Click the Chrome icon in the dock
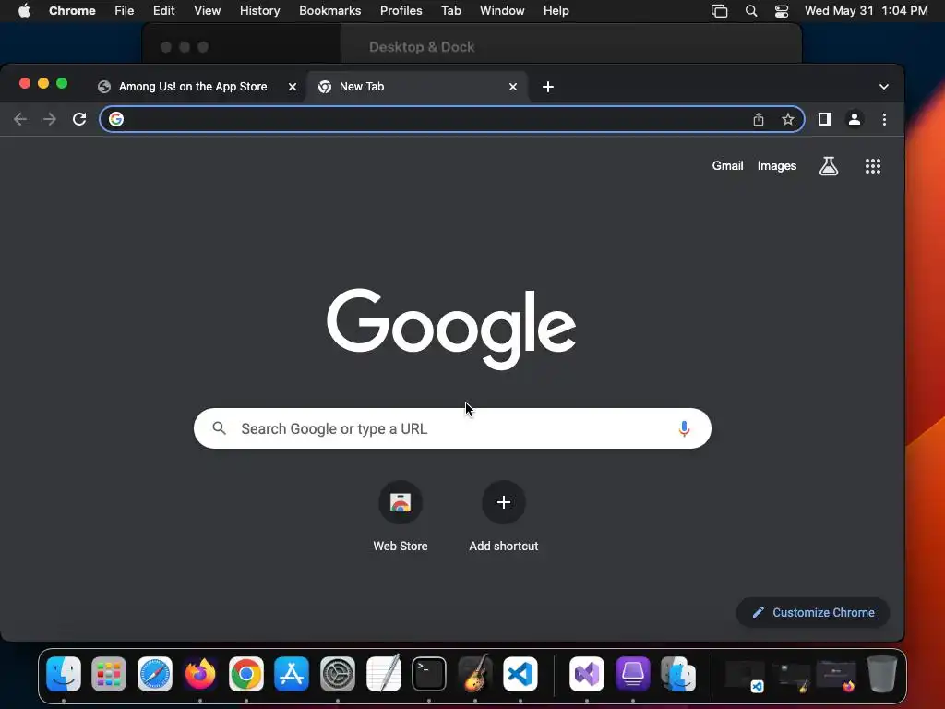This screenshot has height=709, width=945. 245,674
